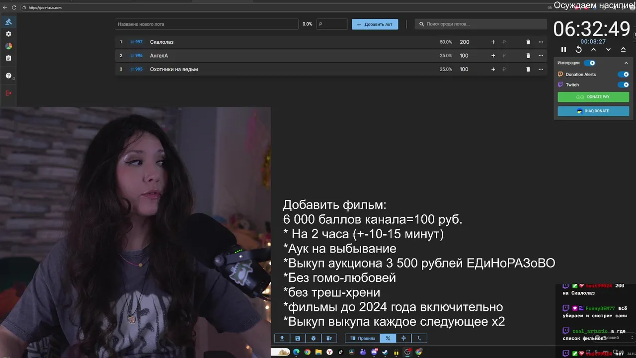The image size is (636, 358).
Task: Add amount with plus on Охотники на ведьм row
Action: [x=493, y=69]
